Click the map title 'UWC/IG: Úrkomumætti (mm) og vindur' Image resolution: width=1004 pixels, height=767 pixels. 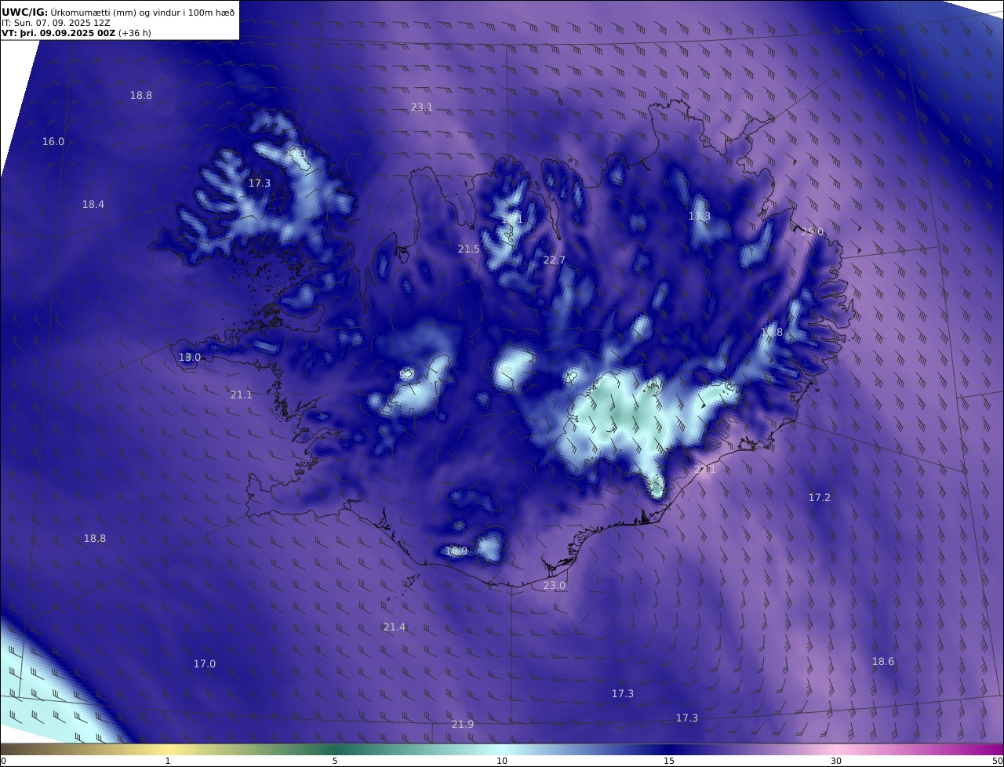pyautogui.click(x=118, y=13)
